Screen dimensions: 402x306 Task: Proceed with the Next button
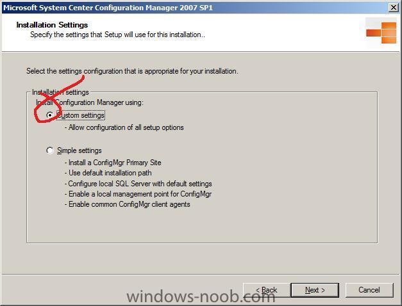coord(315,290)
